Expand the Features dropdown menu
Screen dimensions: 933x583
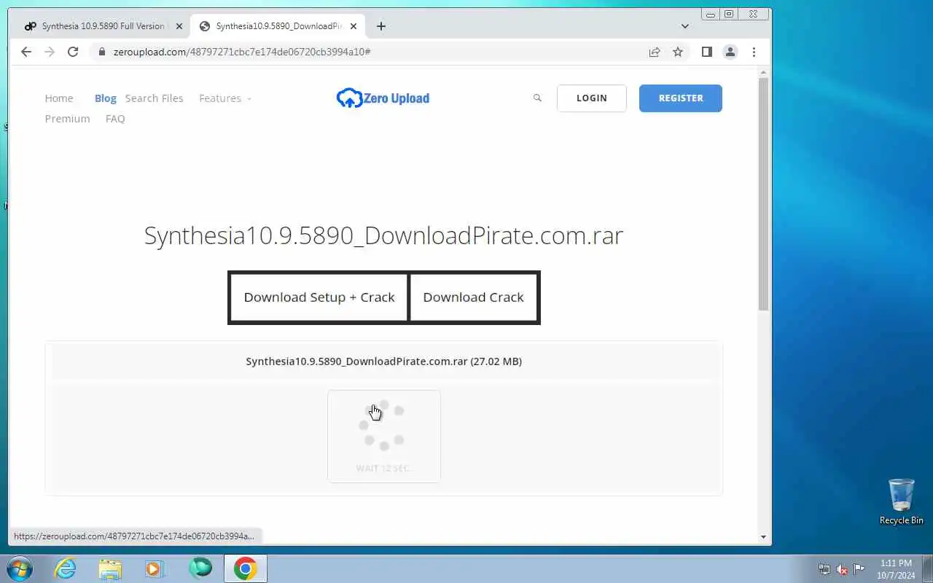[x=225, y=98]
